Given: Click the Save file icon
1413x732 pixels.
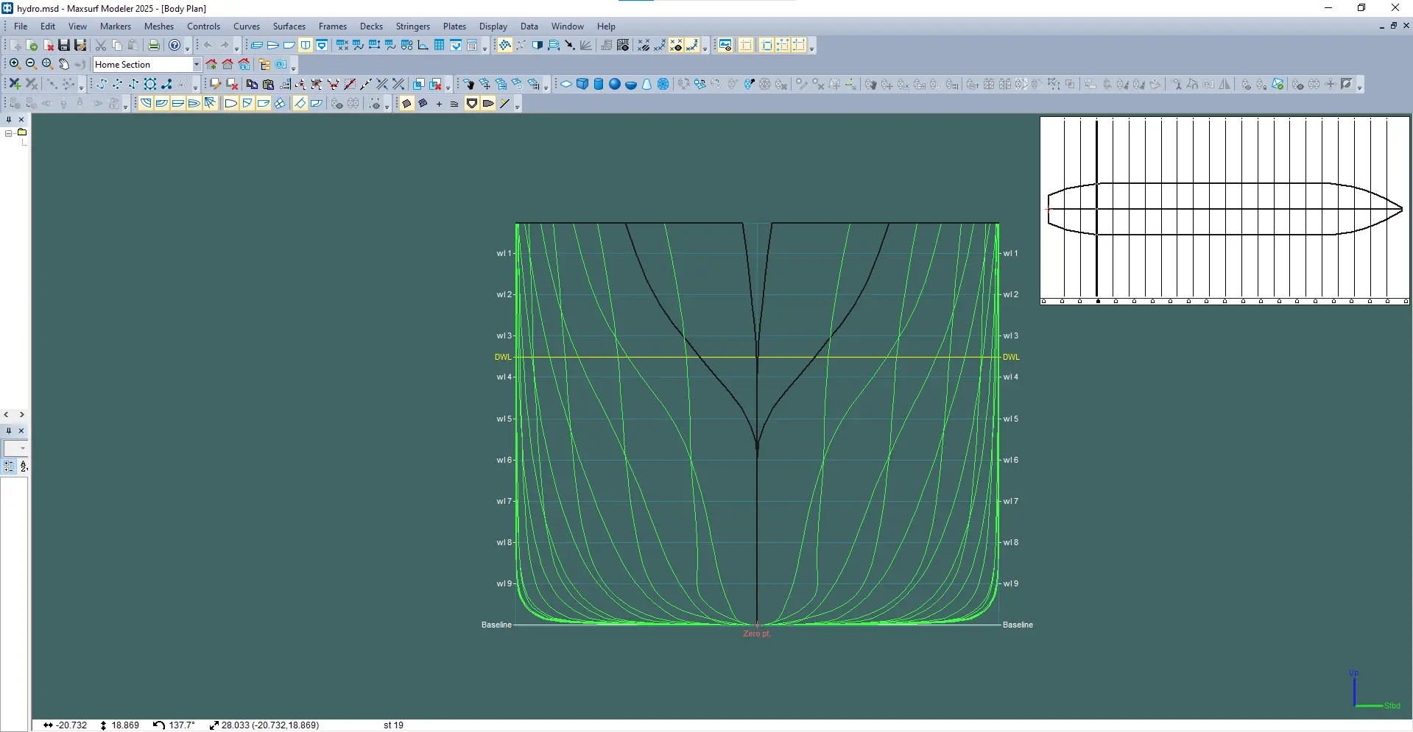Looking at the screenshot, I should pyautogui.click(x=64, y=46).
